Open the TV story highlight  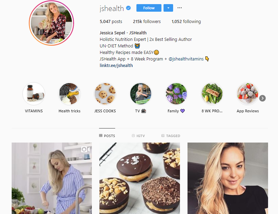coord(141,93)
